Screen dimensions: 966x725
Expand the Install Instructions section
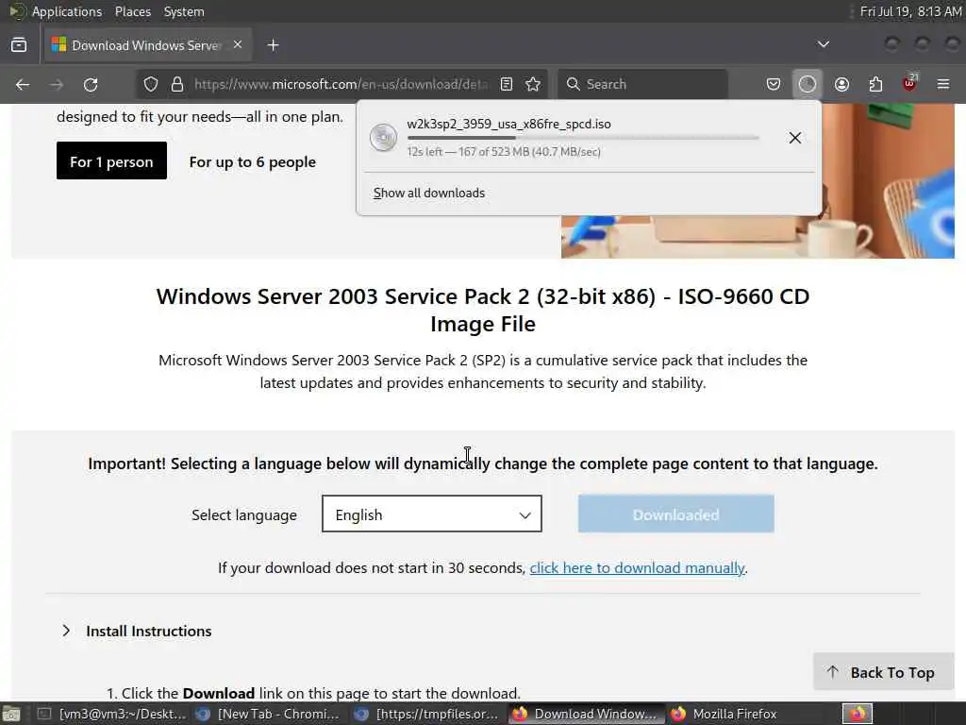137,631
